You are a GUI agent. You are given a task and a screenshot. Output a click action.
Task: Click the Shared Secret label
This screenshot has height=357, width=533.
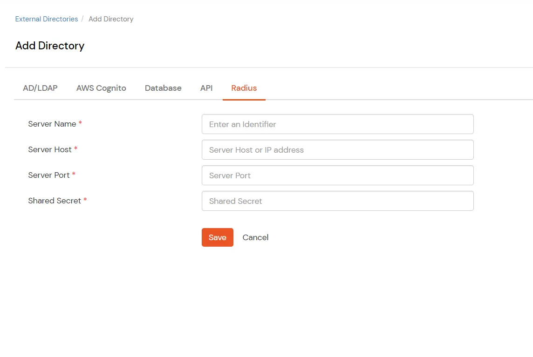point(54,201)
